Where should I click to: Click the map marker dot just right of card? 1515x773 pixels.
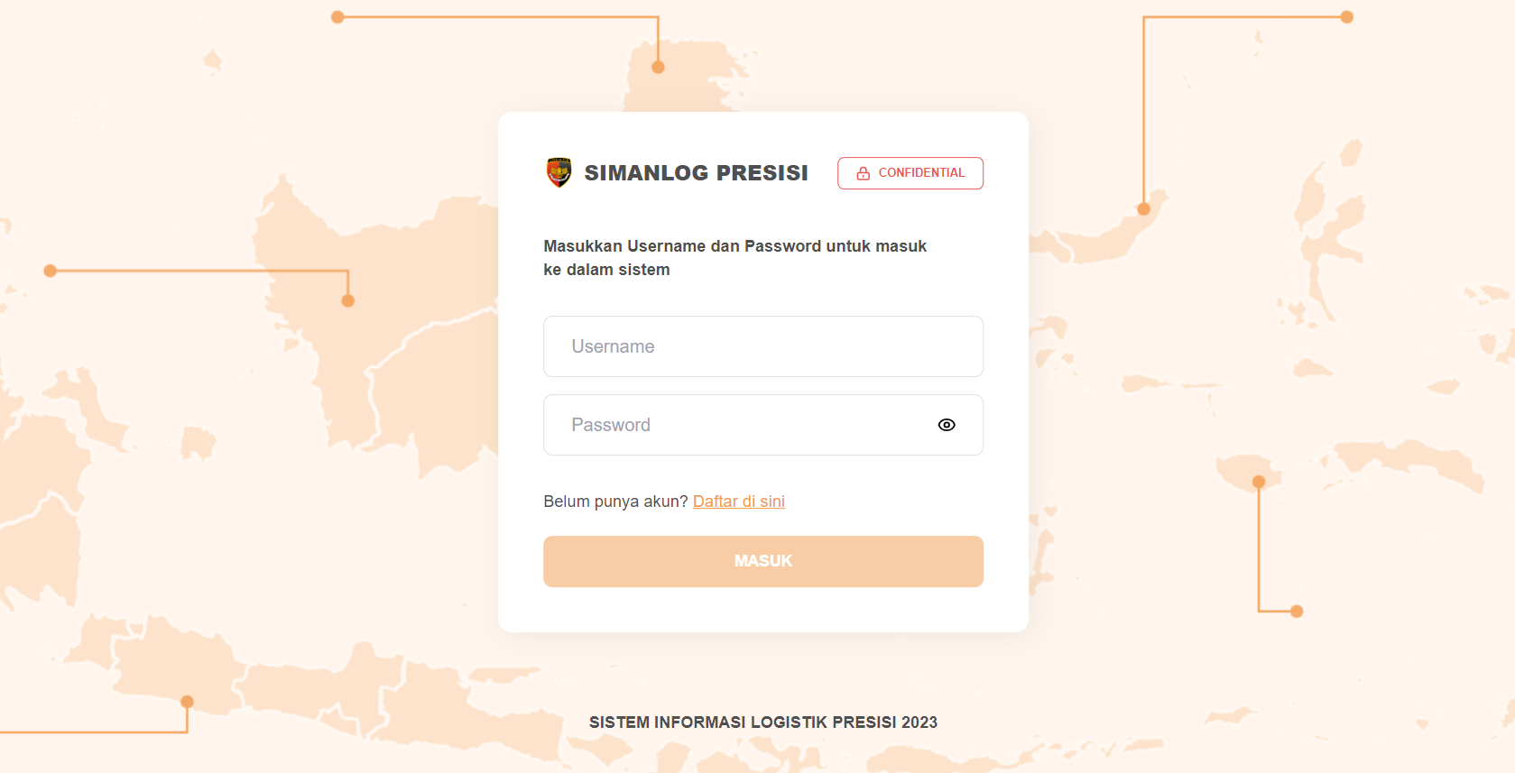pyautogui.click(x=1143, y=209)
